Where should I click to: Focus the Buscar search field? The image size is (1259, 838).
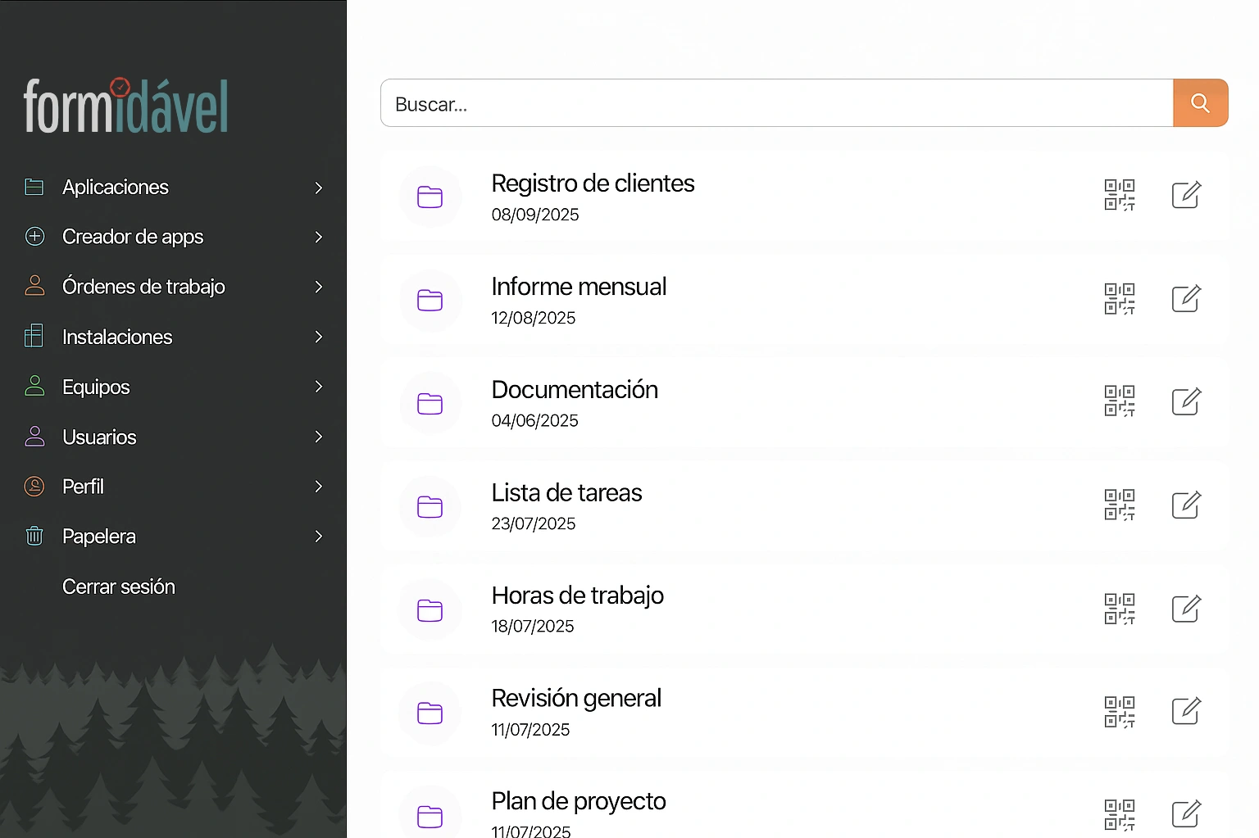point(777,103)
